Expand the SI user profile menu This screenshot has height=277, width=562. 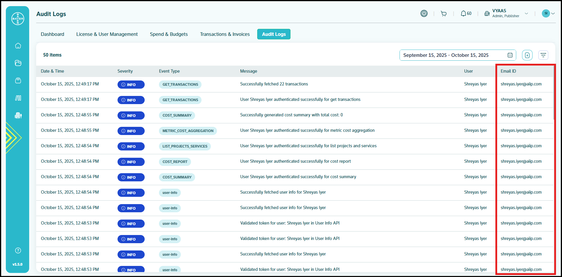click(x=548, y=13)
